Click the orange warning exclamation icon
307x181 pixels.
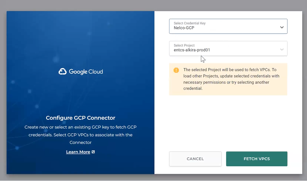pyautogui.click(x=176, y=70)
